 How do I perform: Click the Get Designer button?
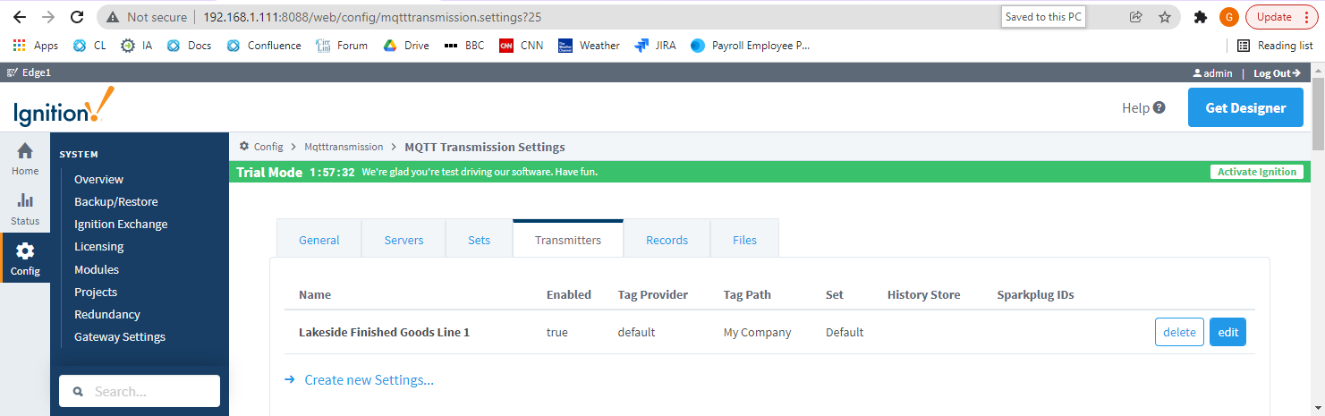pos(1245,108)
